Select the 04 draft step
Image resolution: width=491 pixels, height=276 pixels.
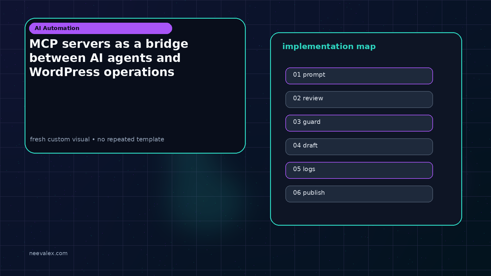click(359, 147)
